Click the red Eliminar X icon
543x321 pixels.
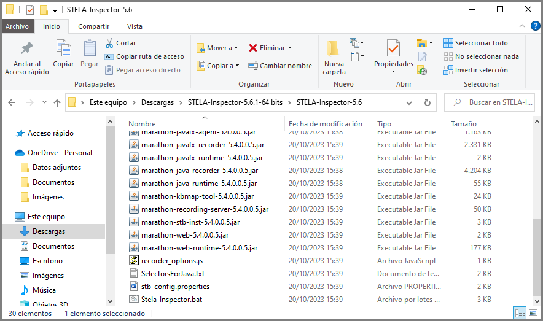[253, 48]
